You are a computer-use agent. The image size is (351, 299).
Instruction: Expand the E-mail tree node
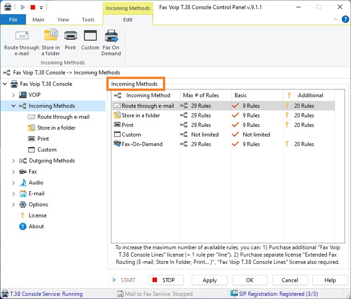pyautogui.click(x=13, y=194)
